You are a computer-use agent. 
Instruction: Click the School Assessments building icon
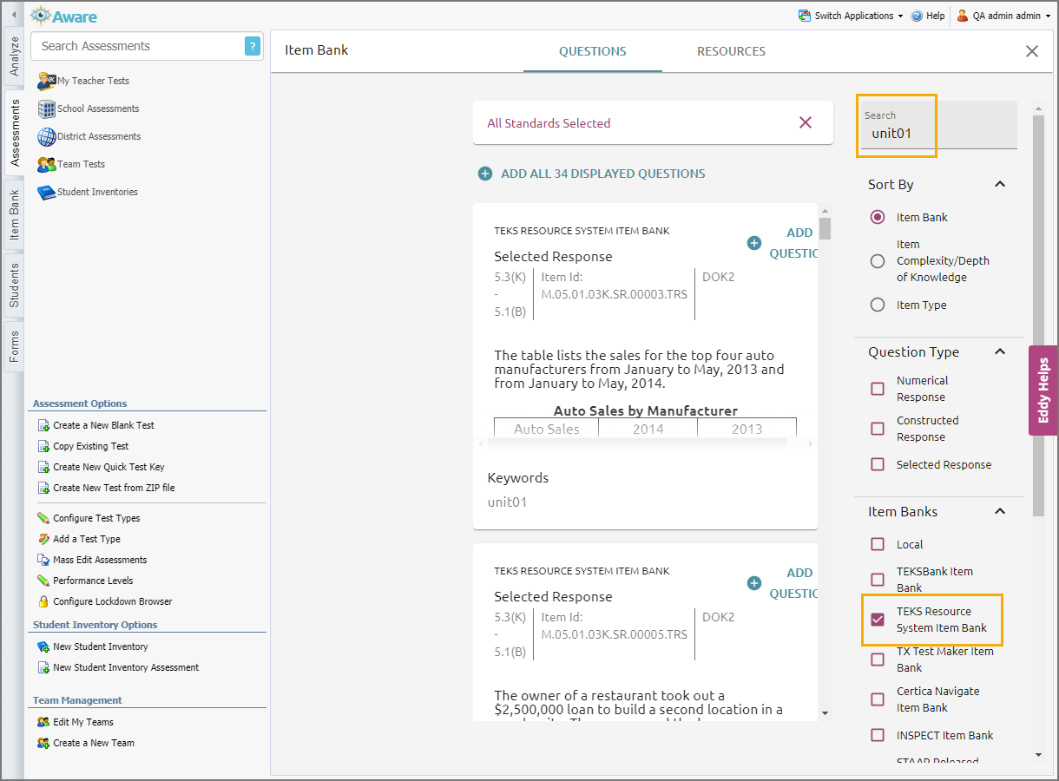pos(46,108)
